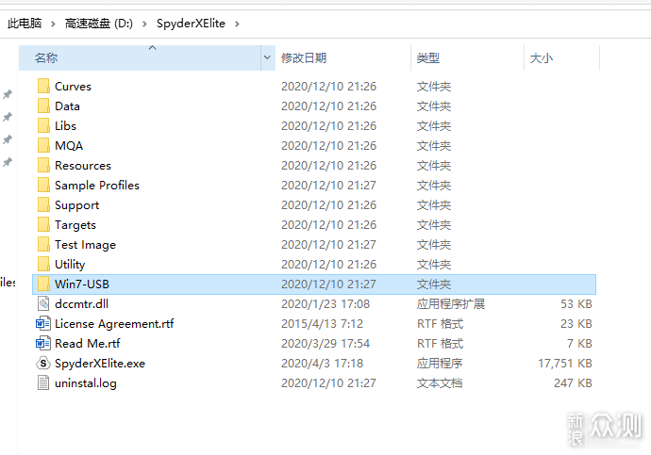The height and width of the screenshot is (455, 651).
Task: Click the dccmtr.dll file icon
Action: click(x=43, y=303)
